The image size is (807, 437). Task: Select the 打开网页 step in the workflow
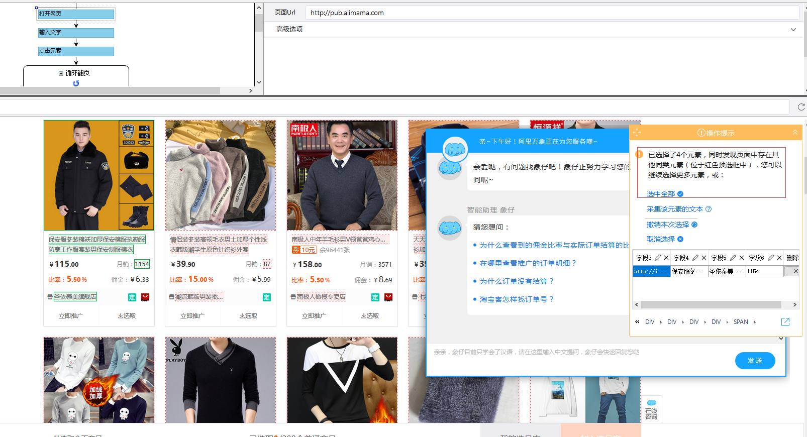click(76, 14)
